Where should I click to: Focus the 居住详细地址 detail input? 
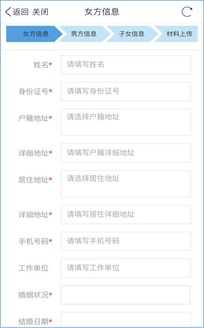coord(126,214)
